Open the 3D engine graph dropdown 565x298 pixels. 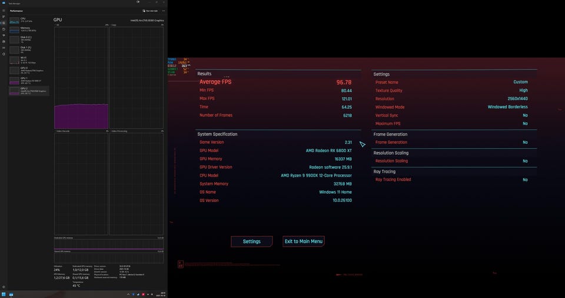coord(58,25)
